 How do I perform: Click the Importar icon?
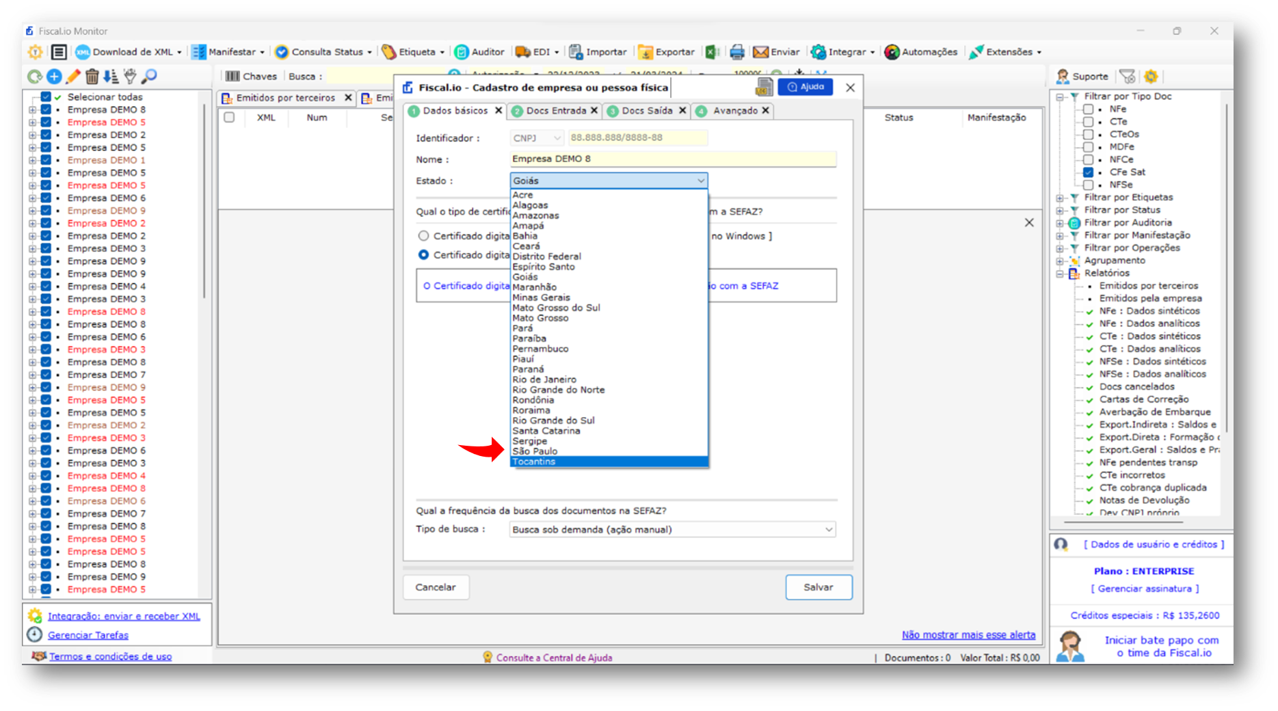pyautogui.click(x=576, y=52)
